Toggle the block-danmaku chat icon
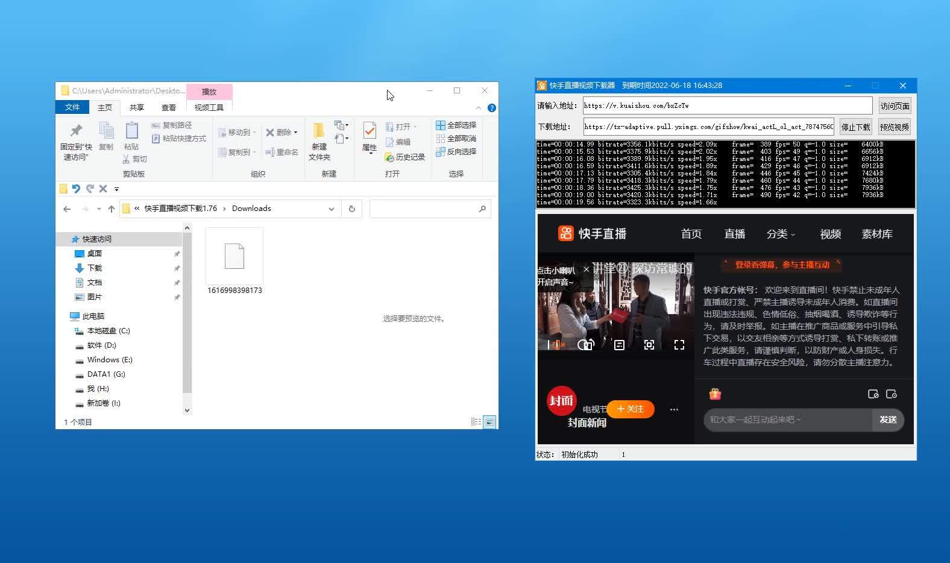The image size is (950, 563). pyautogui.click(x=873, y=394)
